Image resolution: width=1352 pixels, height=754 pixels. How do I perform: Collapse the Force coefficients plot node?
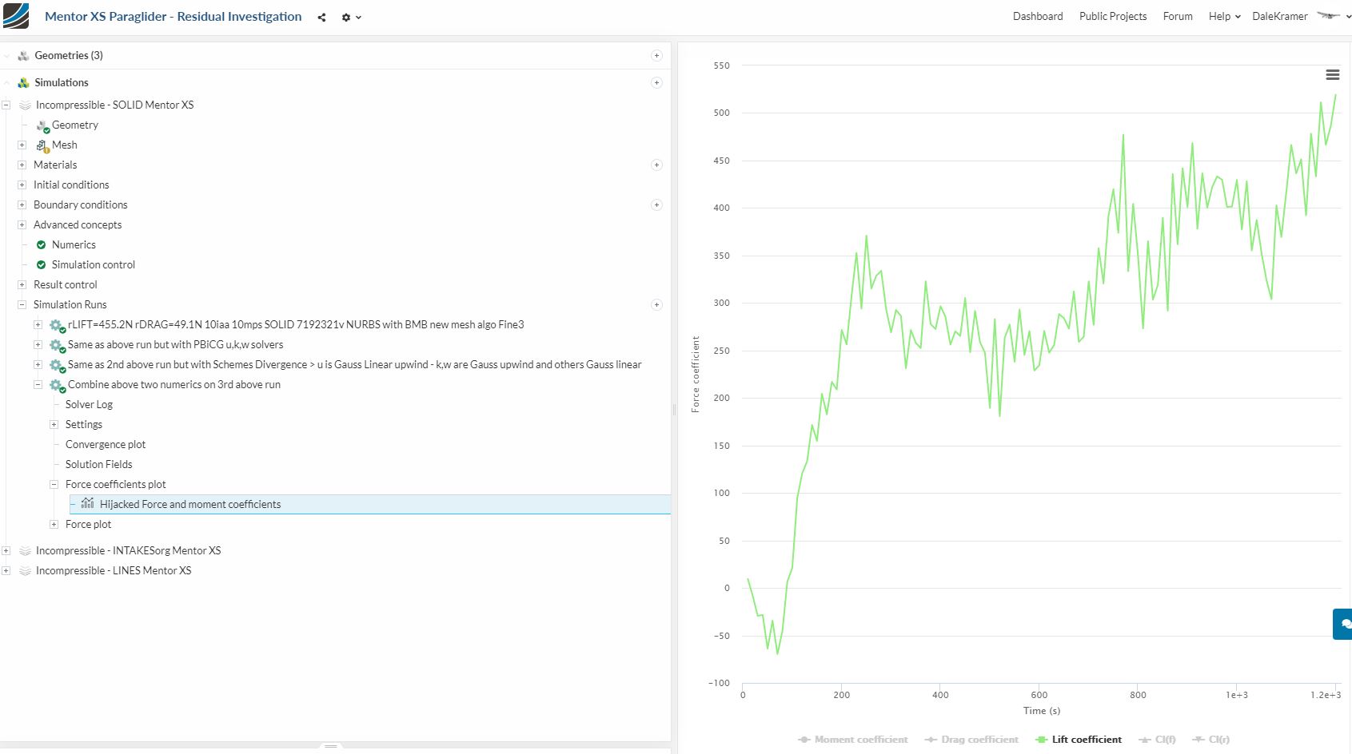pos(54,485)
